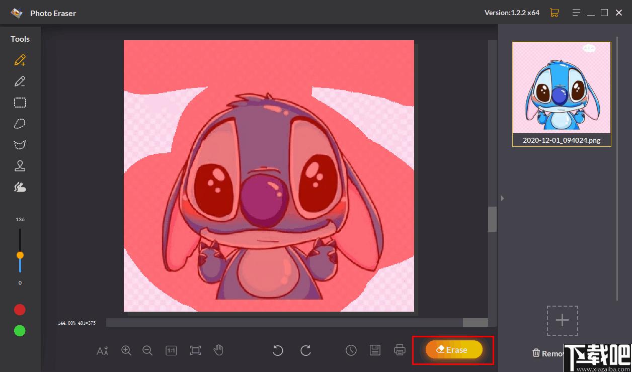Open the history clock icon
Image resolution: width=632 pixels, height=372 pixels.
click(351, 350)
